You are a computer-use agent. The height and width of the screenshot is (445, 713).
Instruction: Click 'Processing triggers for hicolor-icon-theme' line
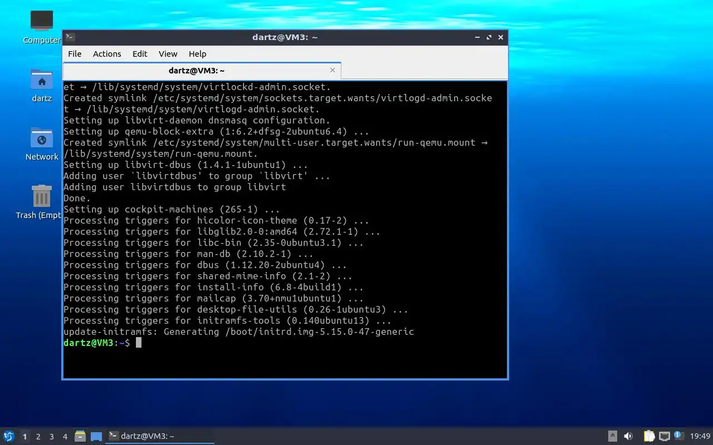tap(216, 220)
